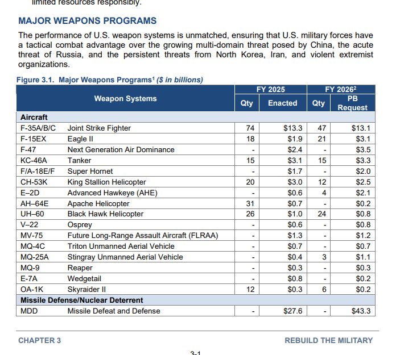400x355 pixels.
Task: Click the Black Hawk FY 2026 quantity 24
Action: click(321, 214)
